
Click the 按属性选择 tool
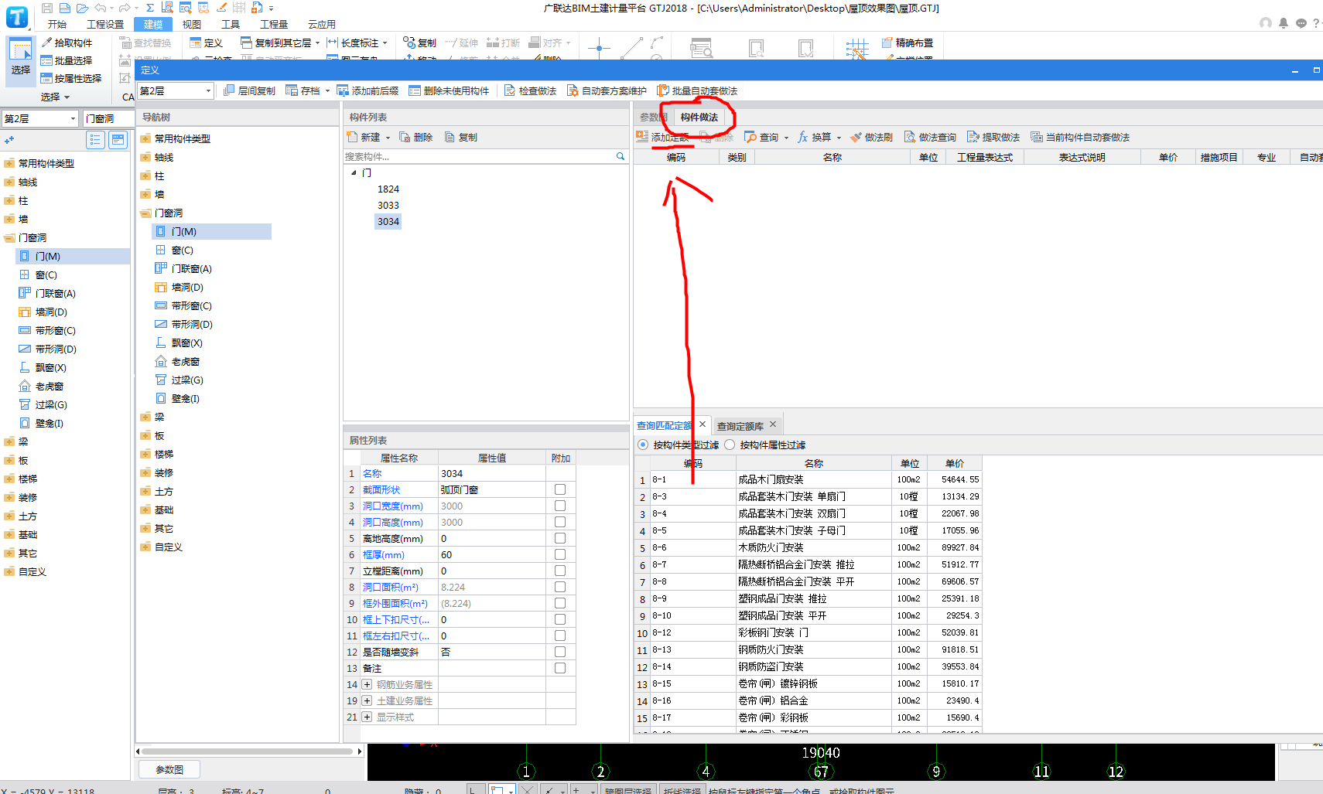click(x=71, y=78)
